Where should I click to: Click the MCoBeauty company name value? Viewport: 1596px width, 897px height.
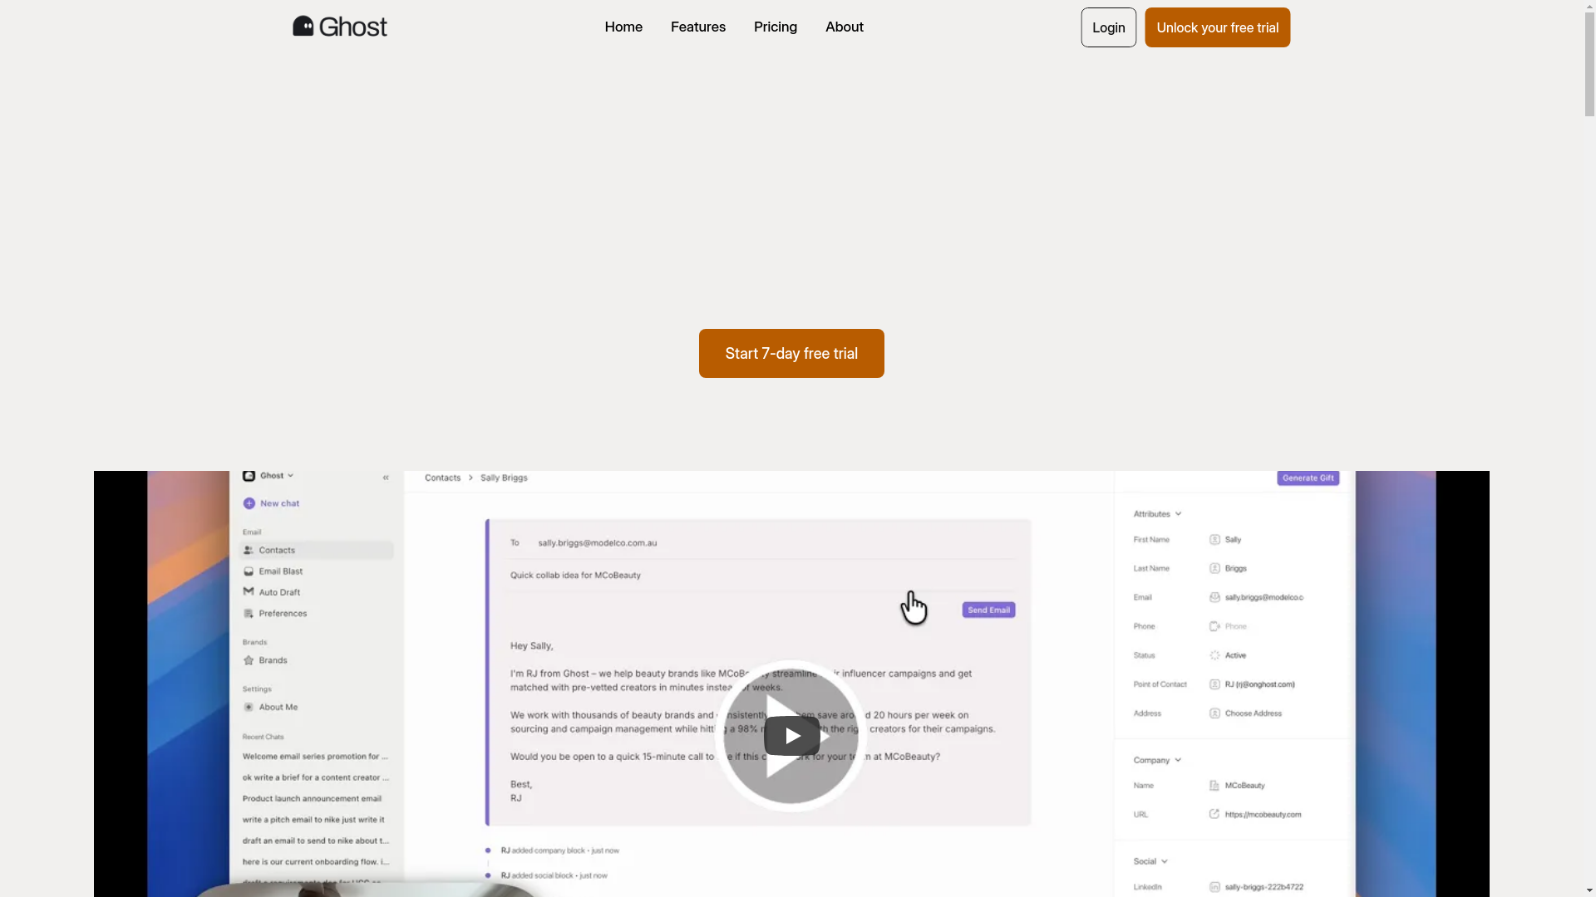(x=1244, y=786)
